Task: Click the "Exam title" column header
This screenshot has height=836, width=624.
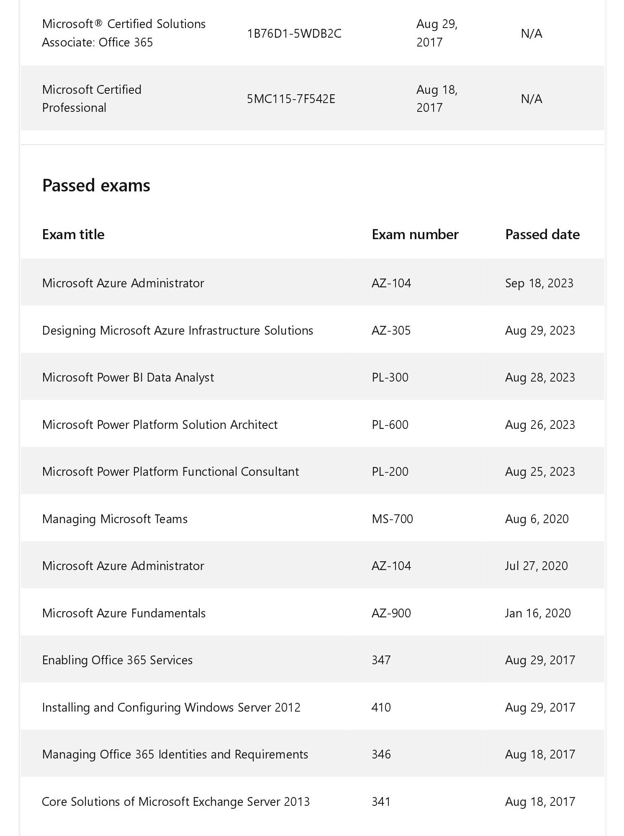Action: pyautogui.click(x=73, y=235)
